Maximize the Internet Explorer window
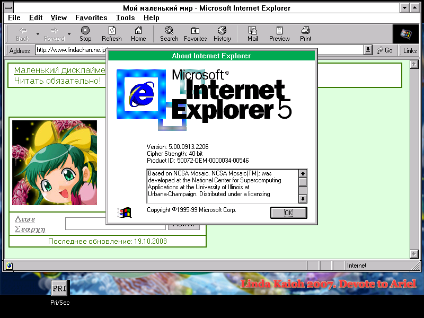424x318 pixels. (415, 8)
